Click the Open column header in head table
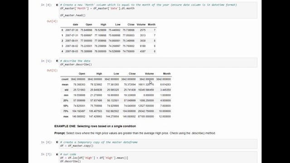 tap(89, 24)
